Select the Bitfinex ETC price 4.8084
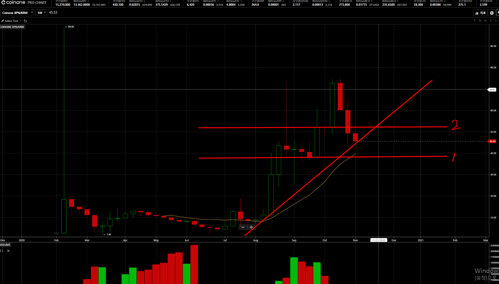Viewport: 499px width, 284px height. 231,5
